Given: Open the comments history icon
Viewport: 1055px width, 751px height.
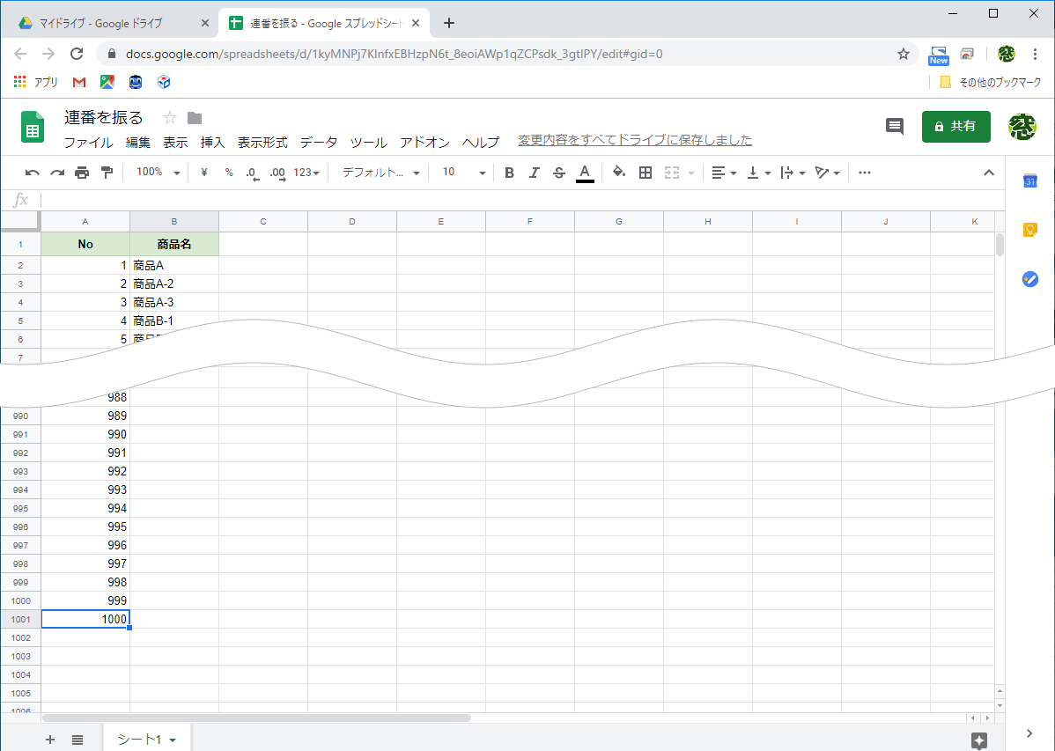Looking at the screenshot, I should point(894,127).
